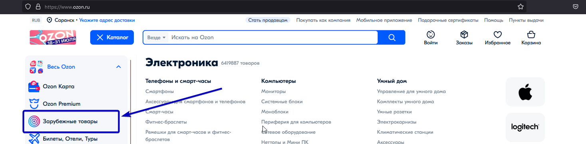Follow Укажите адрес доставки link
Image resolution: width=586 pixels, height=144 pixels.
[x=107, y=20]
